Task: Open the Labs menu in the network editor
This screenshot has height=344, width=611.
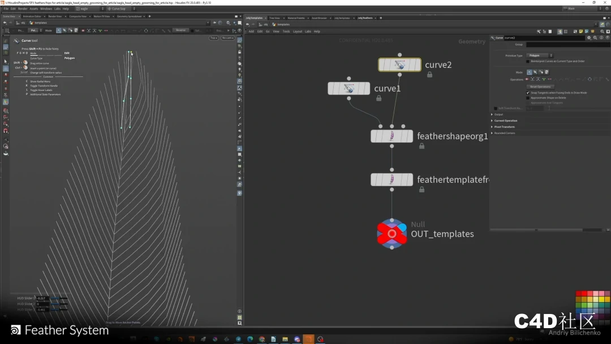Action: click(308, 31)
